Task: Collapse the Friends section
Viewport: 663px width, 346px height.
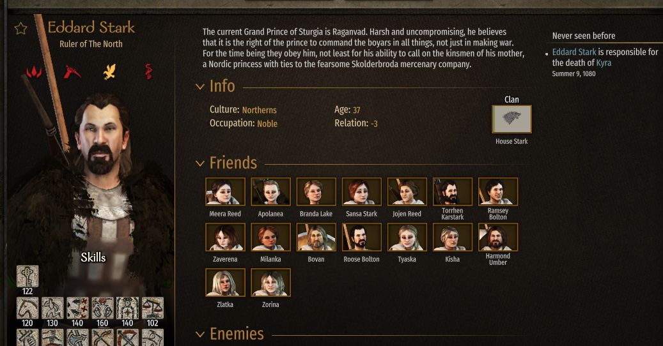Action: tap(200, 163)
